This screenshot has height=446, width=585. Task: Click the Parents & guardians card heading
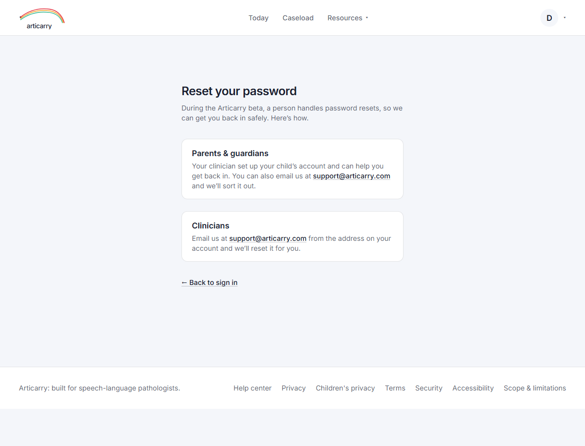(x=230, y=153)
